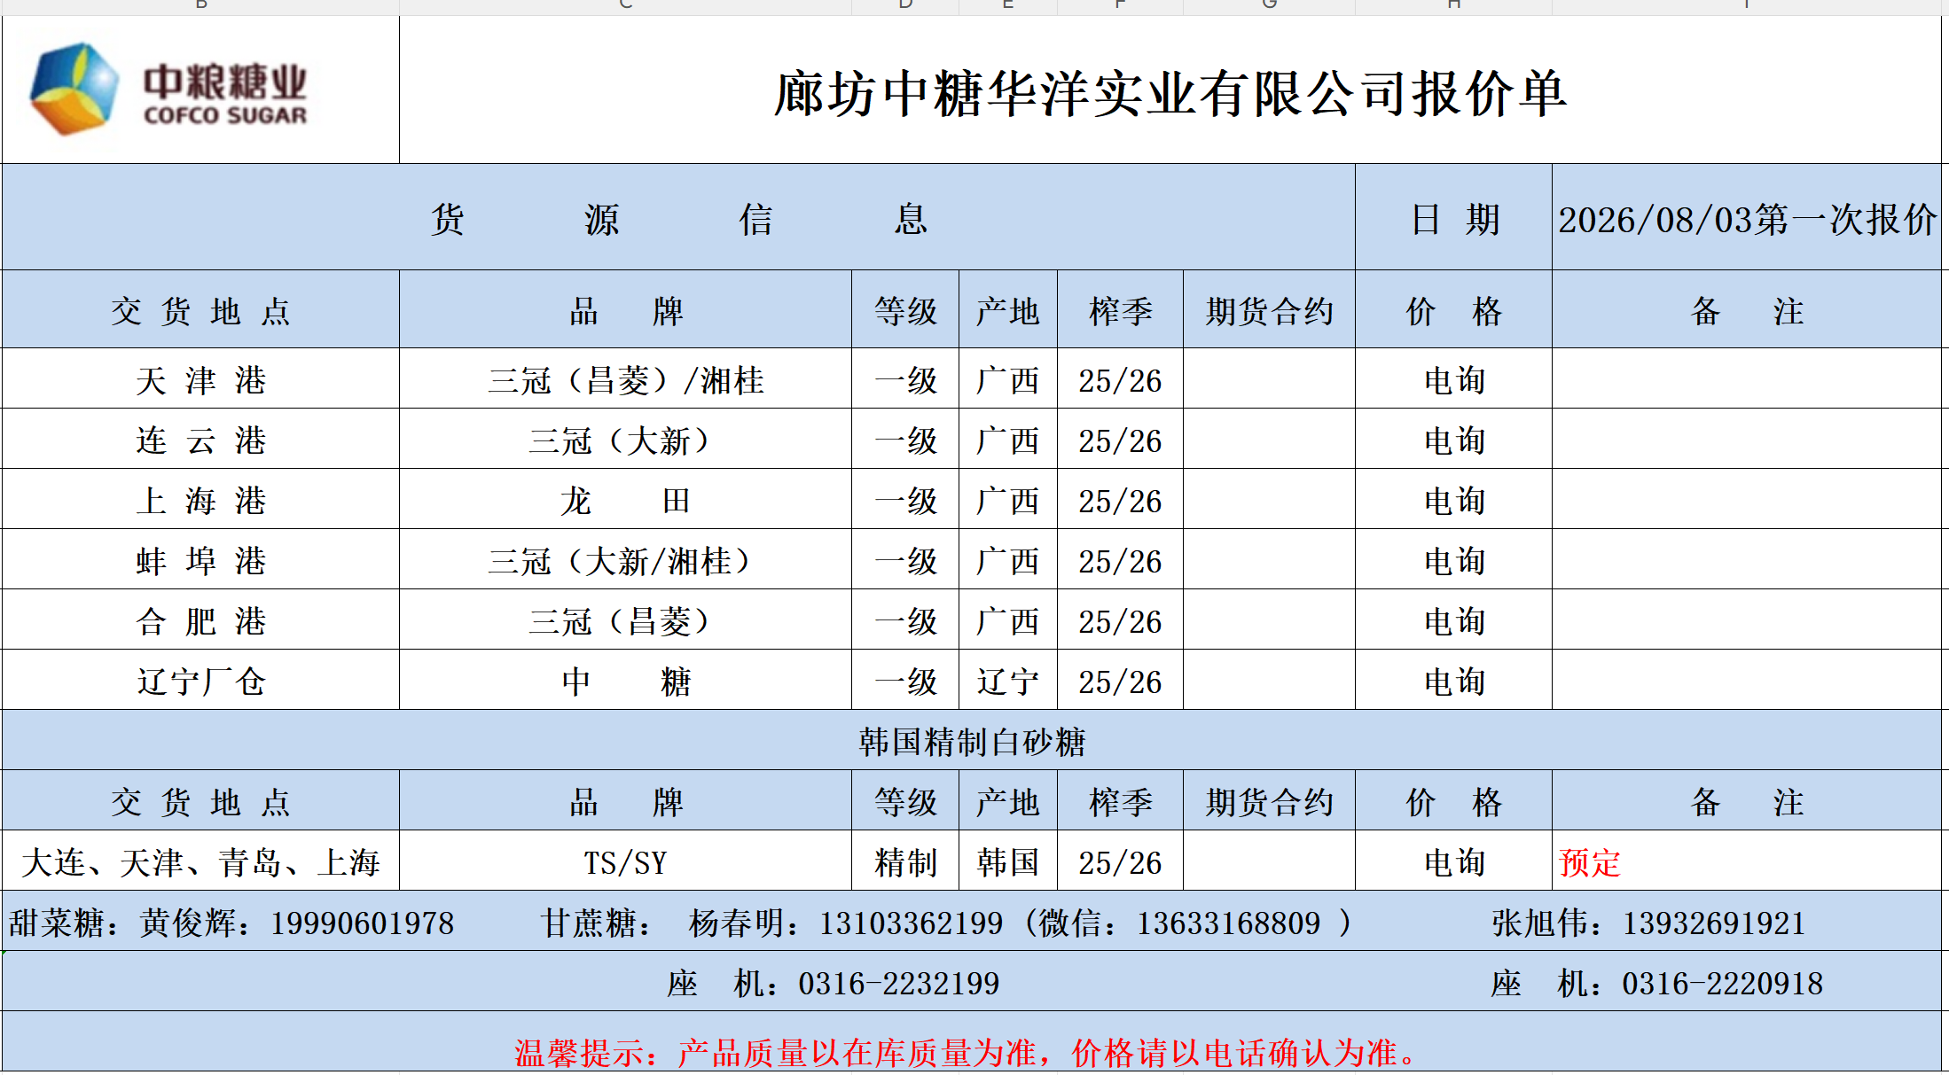Select the 广西 origin in 上海港 row
This screenshot has height=1075, width=1949.
1008,500
